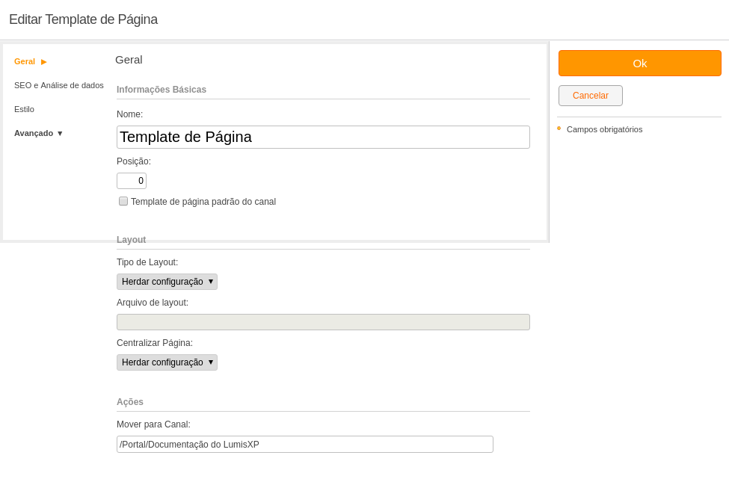Click the Arquivo de layout field

(x=323, y=322)
